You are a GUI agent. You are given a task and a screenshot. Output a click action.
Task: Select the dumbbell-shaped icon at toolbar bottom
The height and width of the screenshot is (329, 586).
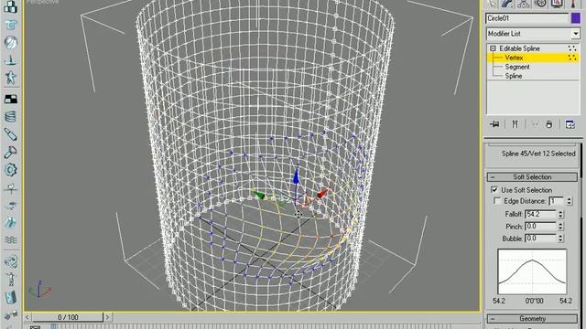point(10,315)
